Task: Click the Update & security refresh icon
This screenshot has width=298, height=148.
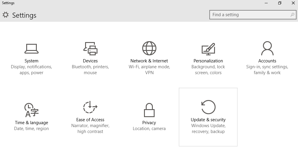Action: (208, 107)
